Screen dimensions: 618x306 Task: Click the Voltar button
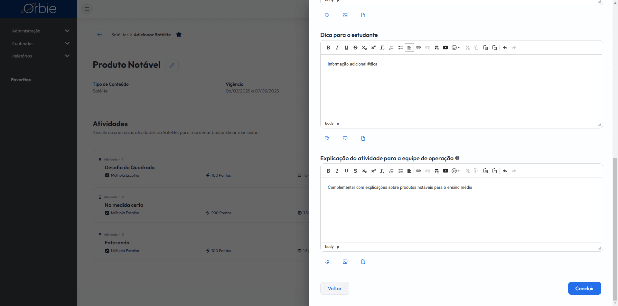click(x=335, y=288)
